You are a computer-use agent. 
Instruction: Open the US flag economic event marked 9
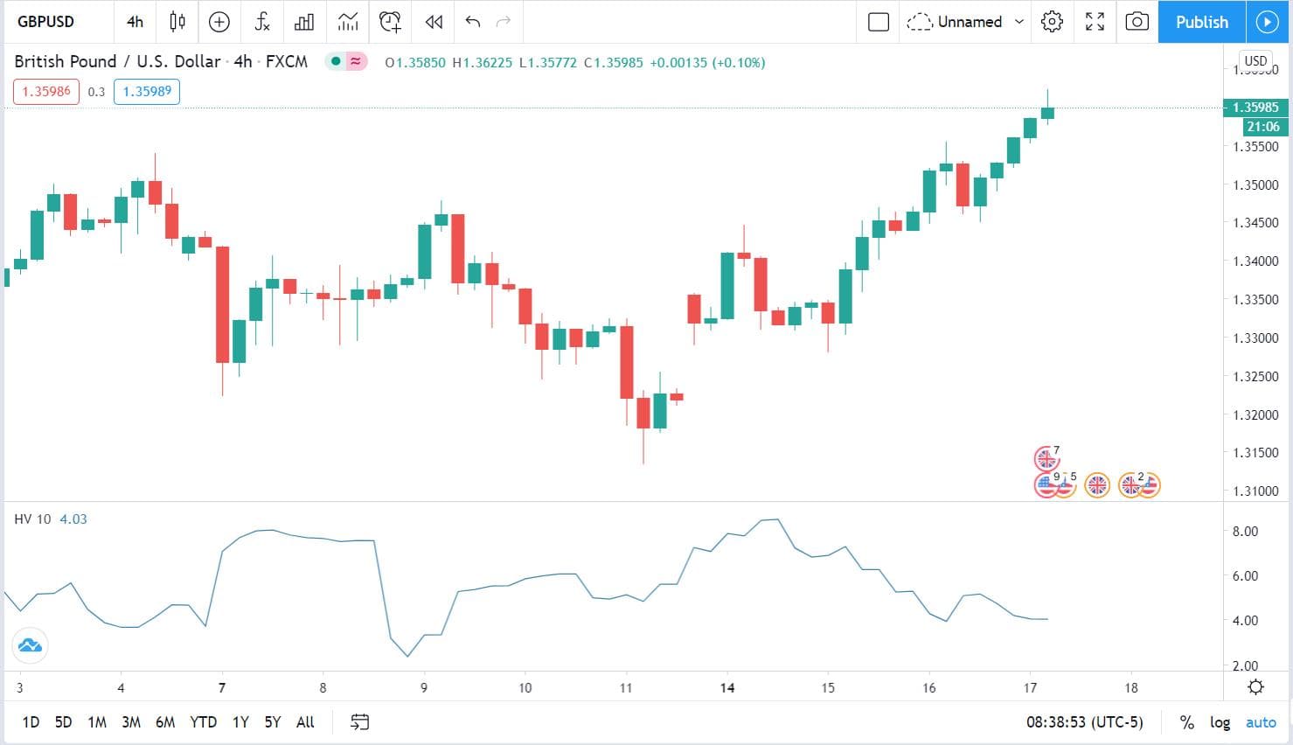coord(1046,484)
